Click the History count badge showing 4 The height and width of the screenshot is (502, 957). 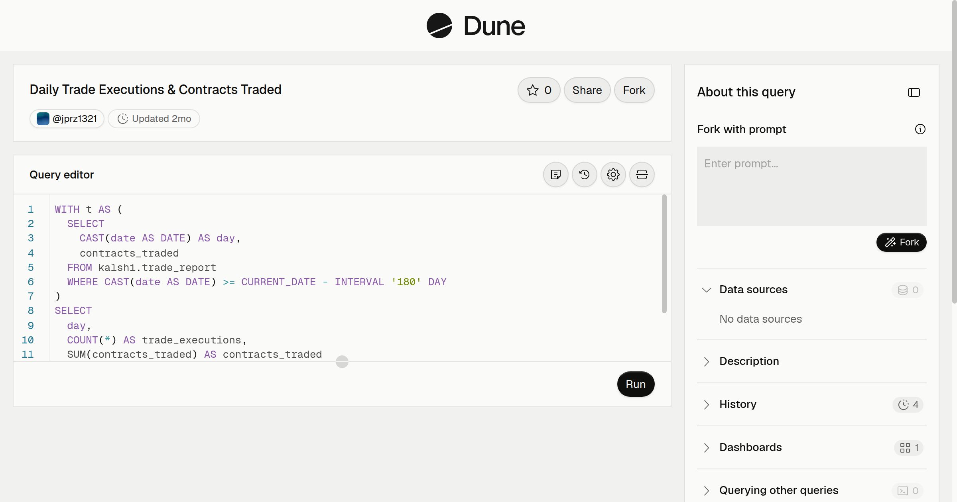[908, 405]
